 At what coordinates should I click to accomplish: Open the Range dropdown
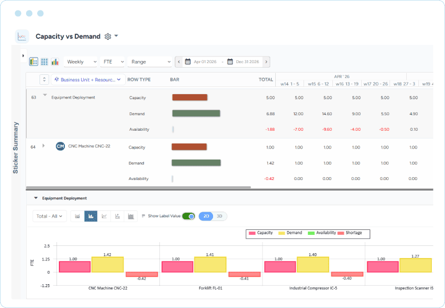pos(150,62)
